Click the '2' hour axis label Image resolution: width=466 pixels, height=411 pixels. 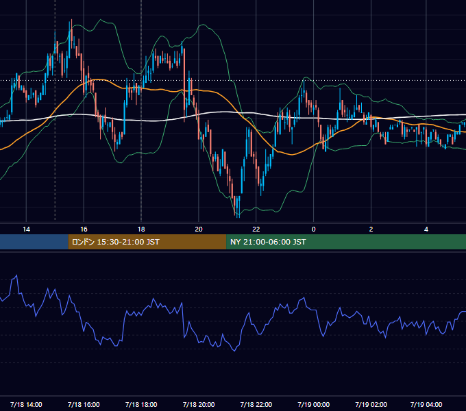371,229
